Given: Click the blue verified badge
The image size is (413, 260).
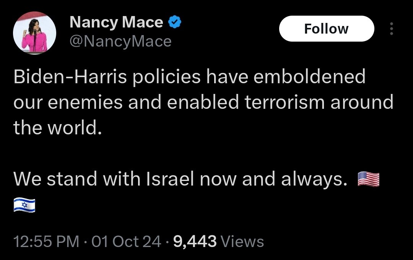Looking at the screenshot, I should point(175,23).
